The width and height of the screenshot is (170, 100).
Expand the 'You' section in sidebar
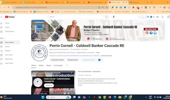2,38
